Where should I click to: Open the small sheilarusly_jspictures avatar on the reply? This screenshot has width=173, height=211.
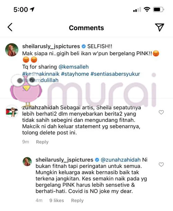point(27,161)
